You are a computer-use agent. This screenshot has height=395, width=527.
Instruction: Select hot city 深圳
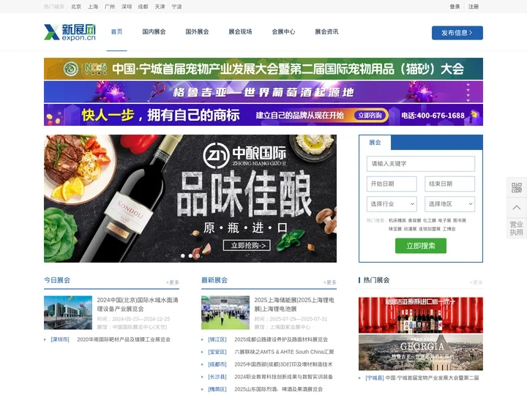tap(127, 7)
